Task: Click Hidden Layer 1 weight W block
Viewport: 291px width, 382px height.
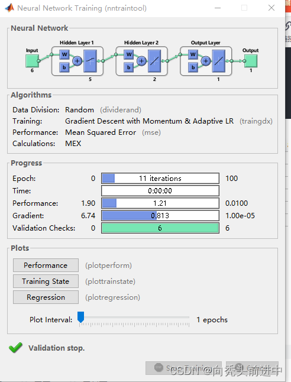Action: [64, 54]
